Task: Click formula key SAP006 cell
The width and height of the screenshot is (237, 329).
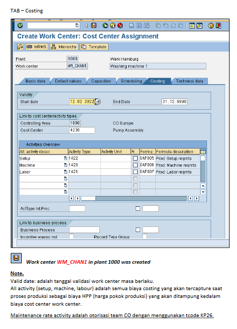Action: pos(147,165)
